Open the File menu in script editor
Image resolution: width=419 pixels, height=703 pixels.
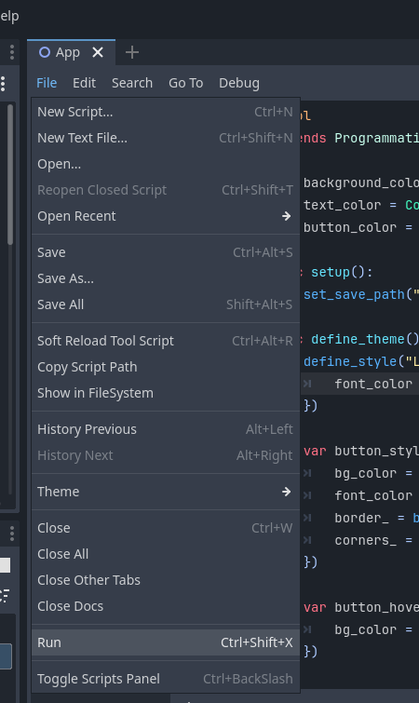47,83
